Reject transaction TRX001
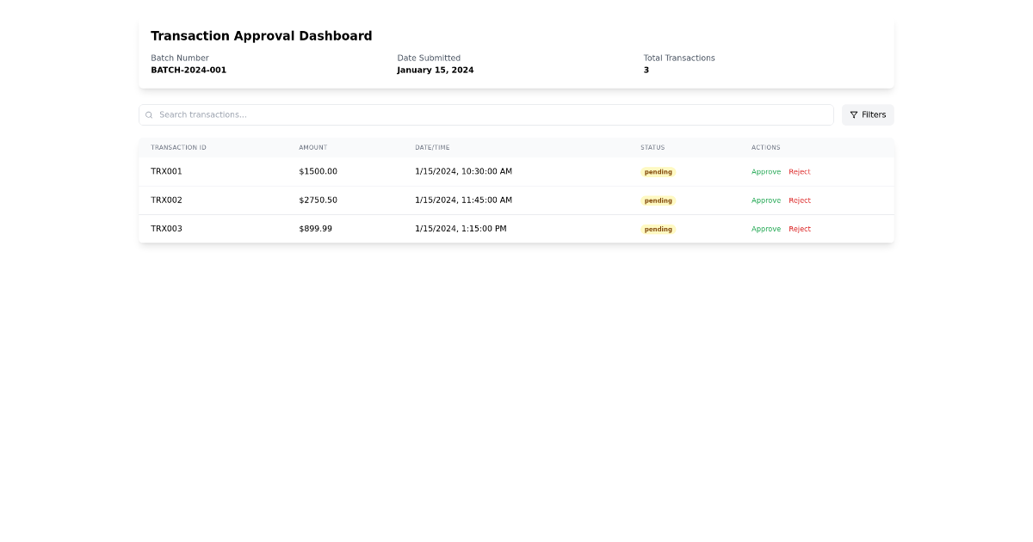 [800, 171]
